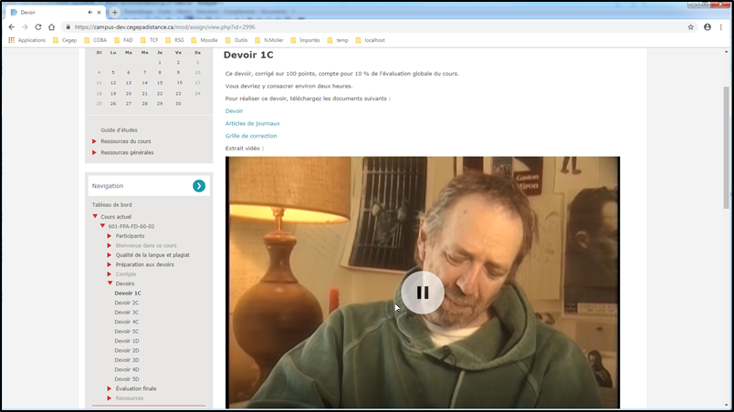Go to browser home page icon
This screenshot has height=412, width=734.
(x=51, y=27)
